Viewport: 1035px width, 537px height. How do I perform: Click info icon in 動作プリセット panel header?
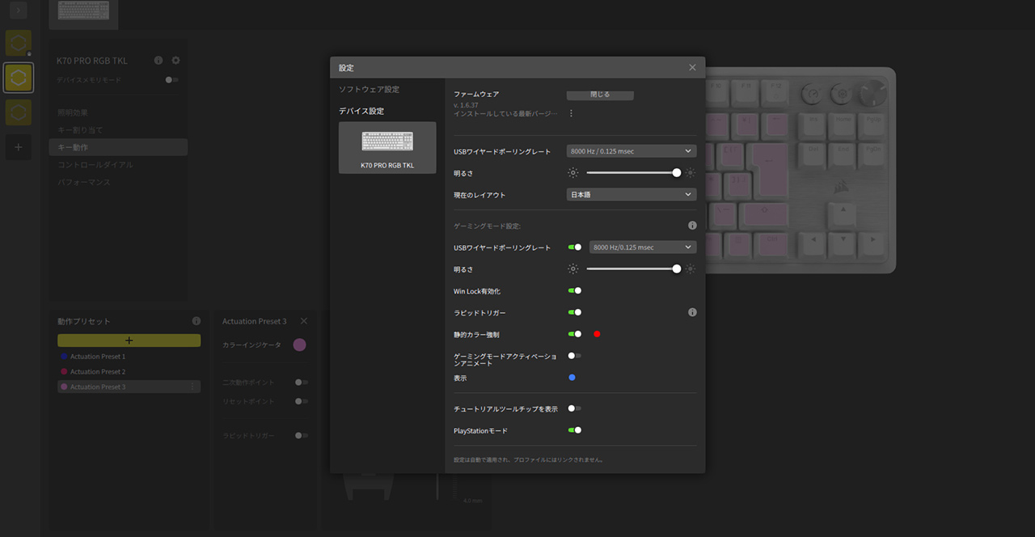pos(196,321)
